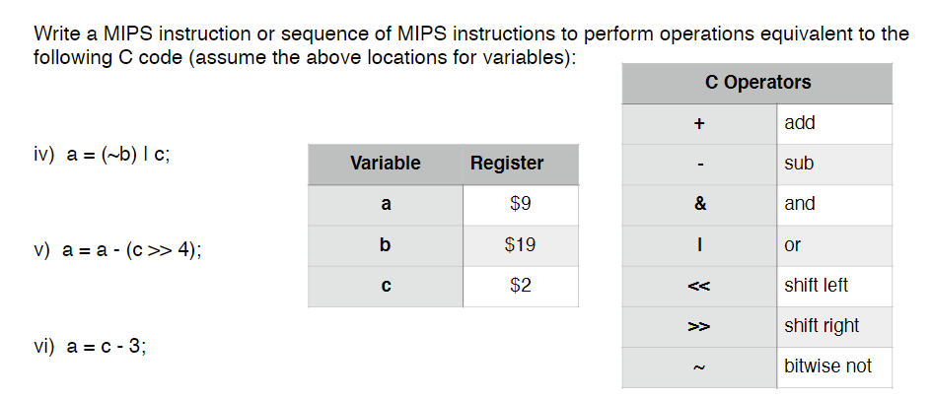Click the $19 register cell

pos(521,245)
